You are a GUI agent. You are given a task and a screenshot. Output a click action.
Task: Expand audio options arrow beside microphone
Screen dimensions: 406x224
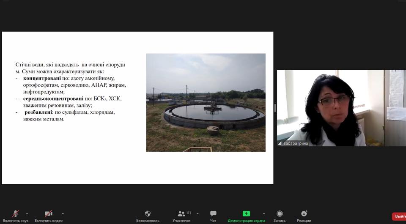tap(27, 213)
